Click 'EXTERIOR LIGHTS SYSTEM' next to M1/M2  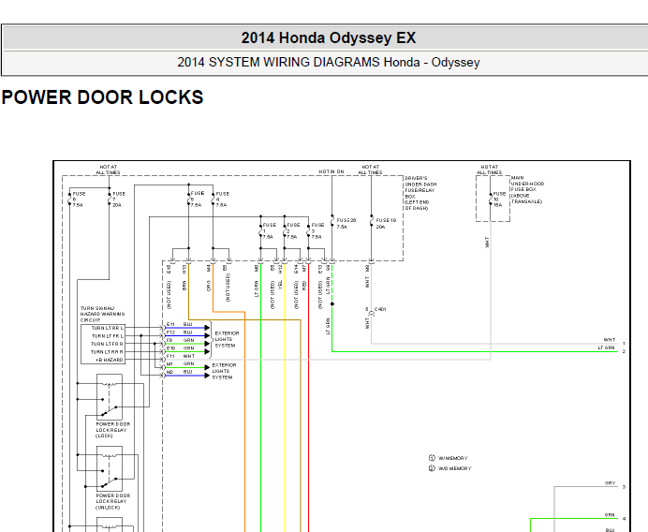click(224, 371)
